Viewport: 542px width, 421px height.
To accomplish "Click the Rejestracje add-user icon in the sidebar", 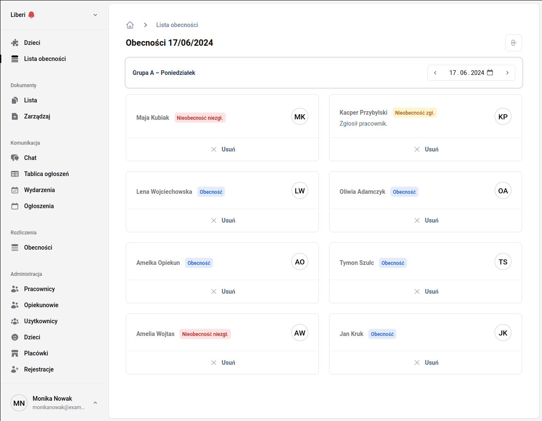I will coord(15,369).
